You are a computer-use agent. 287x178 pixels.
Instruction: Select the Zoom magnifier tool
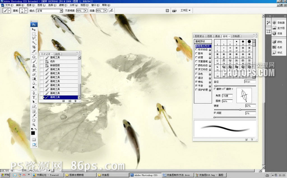pos(34,125)
